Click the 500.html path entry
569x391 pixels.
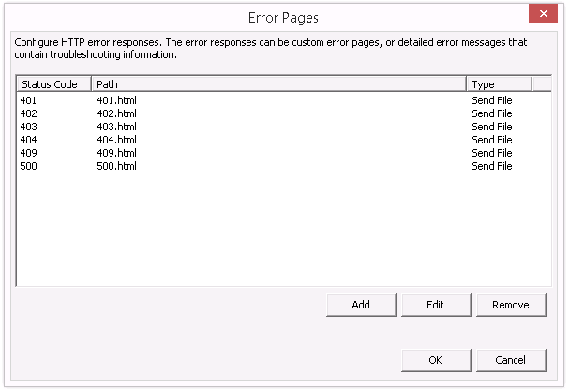point(116,166)
